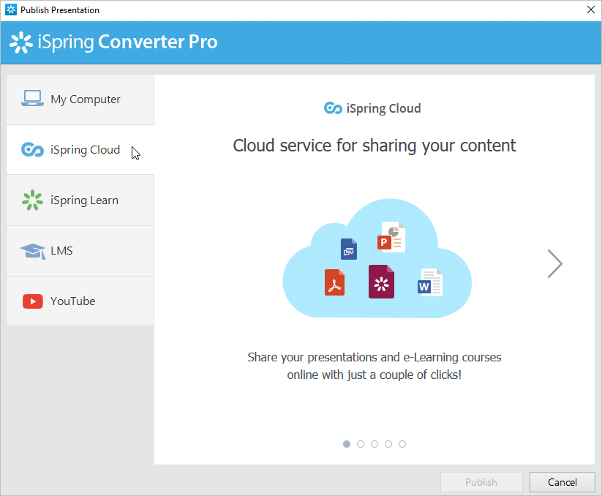The image size is (602, 496).
Task: Go to next slide with right chevron
Action: [x=554, y=264]
